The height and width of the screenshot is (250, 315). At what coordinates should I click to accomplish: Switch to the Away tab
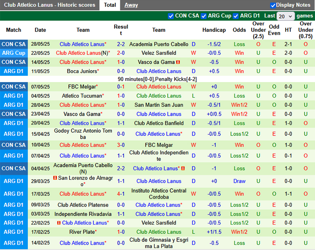pyautogui.click(x=131, y=5)
